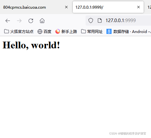Click the blue B bookmark favicon
This screenshot has width=151, height=138.
(109, 31)
